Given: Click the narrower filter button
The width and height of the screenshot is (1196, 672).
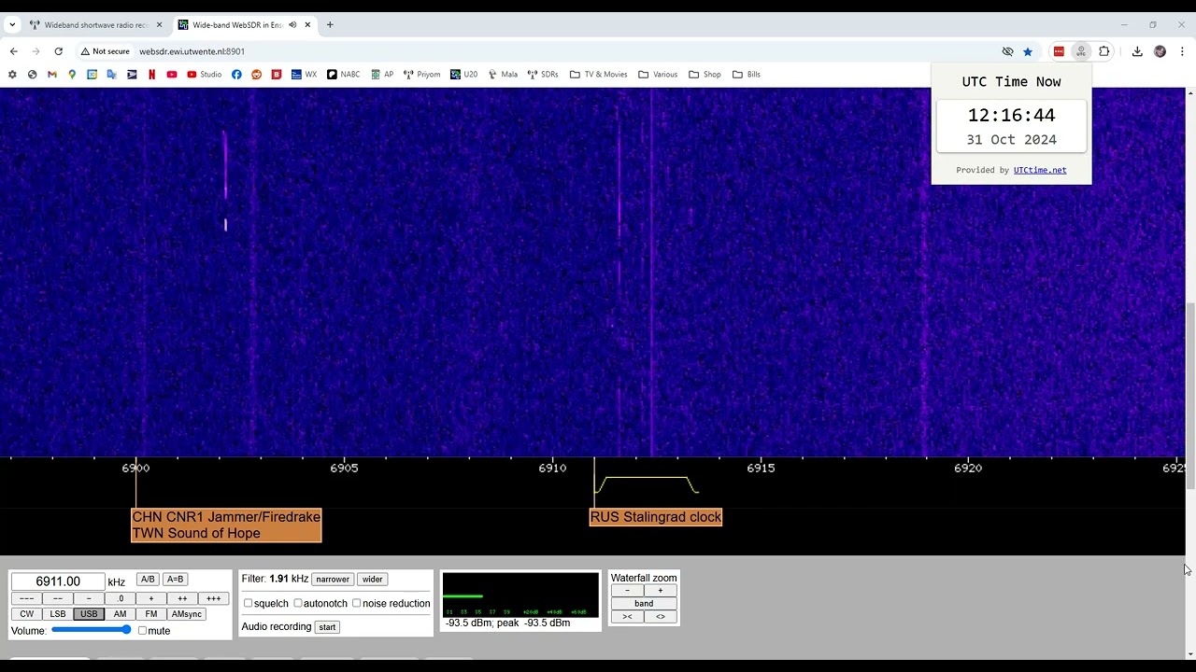Looking at the screenshot, I should click(333, 580).
